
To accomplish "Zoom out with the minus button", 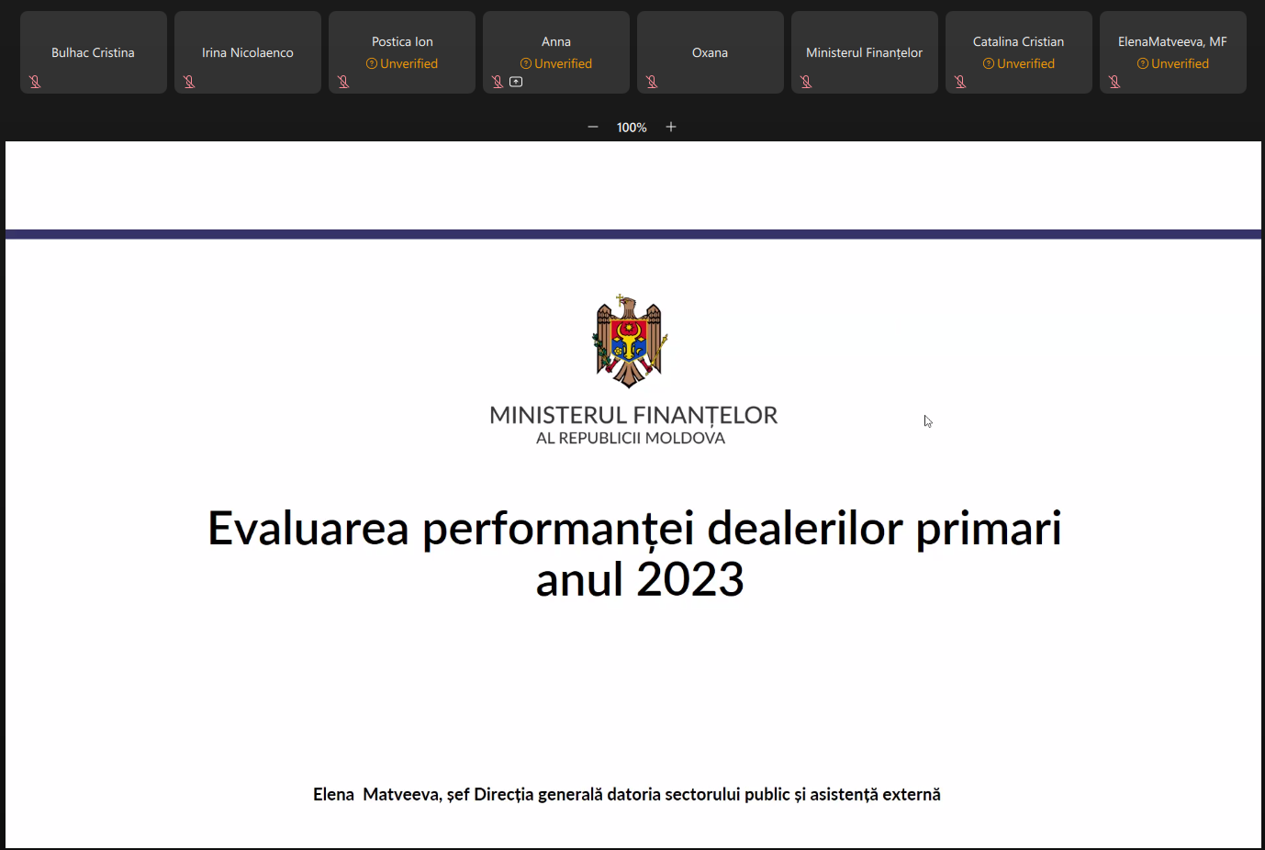I will point(593,127).
